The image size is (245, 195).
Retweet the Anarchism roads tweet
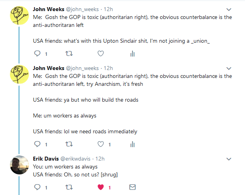point(69,144)
